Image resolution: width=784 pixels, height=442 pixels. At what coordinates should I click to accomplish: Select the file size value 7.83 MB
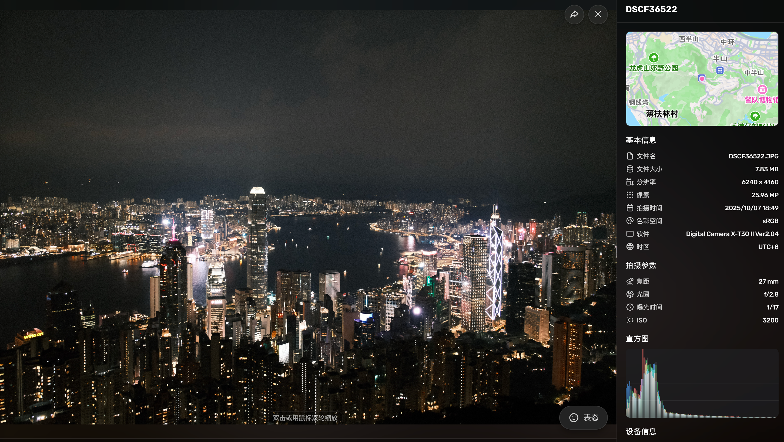point(767,169)
